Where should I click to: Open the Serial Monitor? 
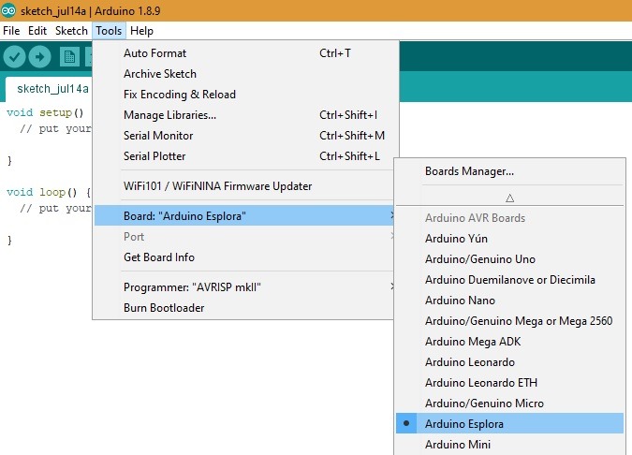pyautogui.click(x=243, y=136)
